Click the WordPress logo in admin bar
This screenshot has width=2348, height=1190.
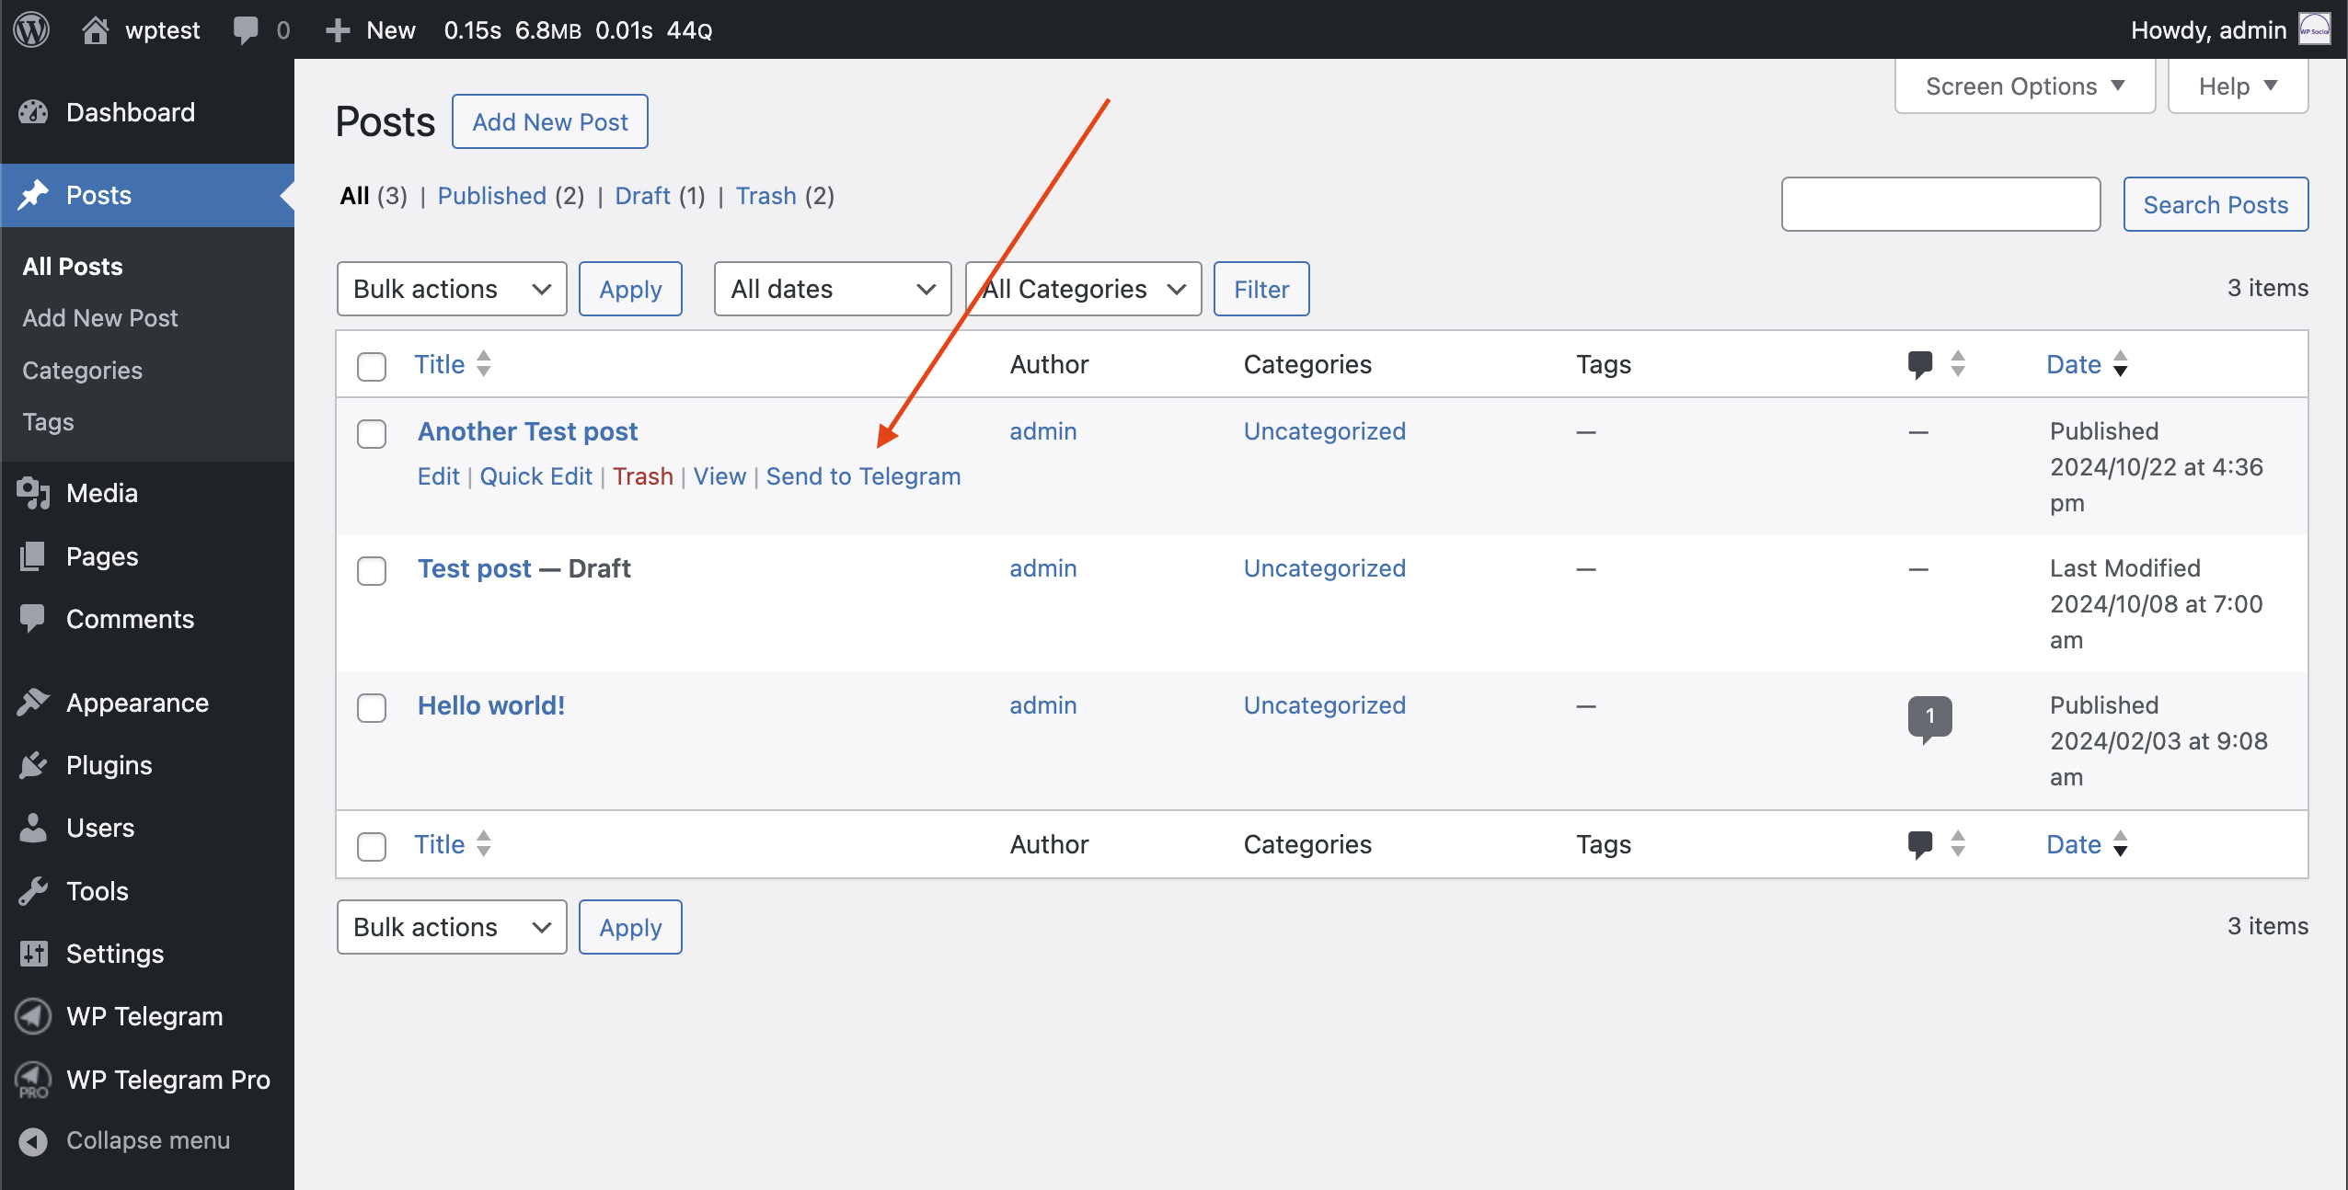pyautogui.click(x=31, y=29)
